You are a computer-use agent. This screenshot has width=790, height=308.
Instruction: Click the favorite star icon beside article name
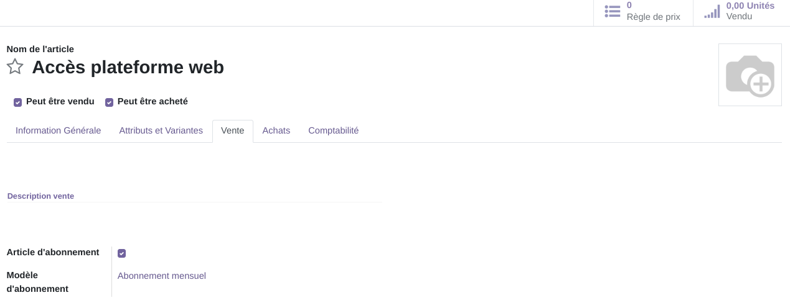click(x=15, y=66)
